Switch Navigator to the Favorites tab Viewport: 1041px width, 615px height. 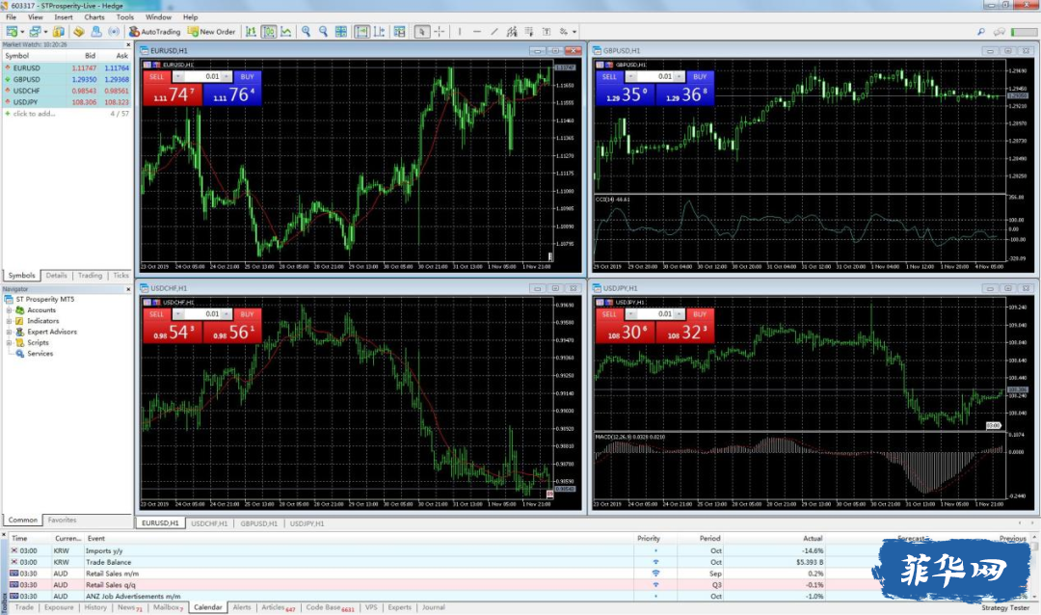point(62,520)
